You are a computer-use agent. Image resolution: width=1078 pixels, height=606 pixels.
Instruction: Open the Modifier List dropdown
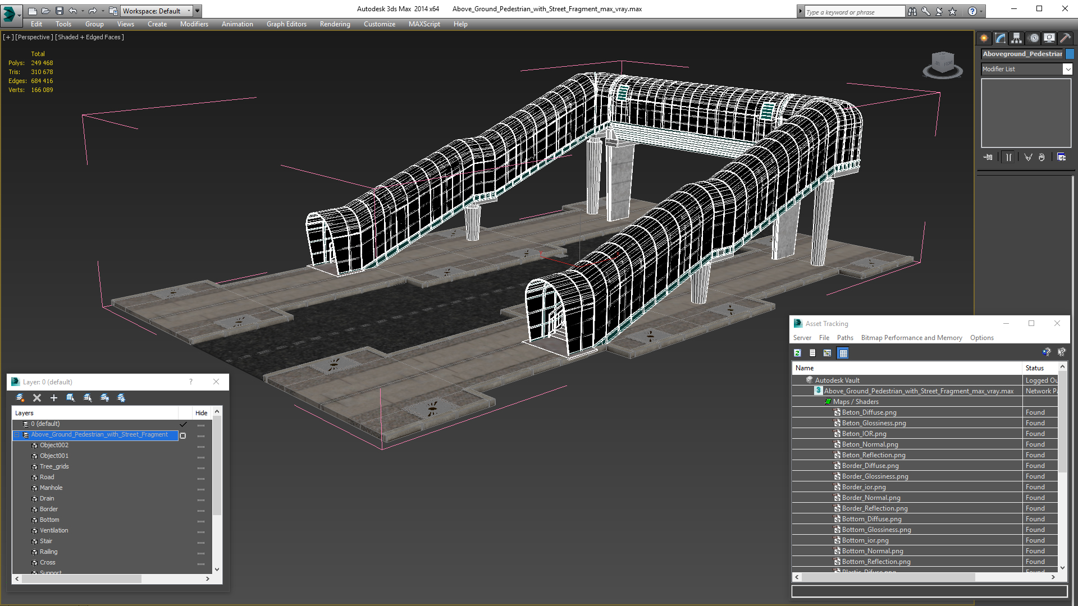(1067, 69)
